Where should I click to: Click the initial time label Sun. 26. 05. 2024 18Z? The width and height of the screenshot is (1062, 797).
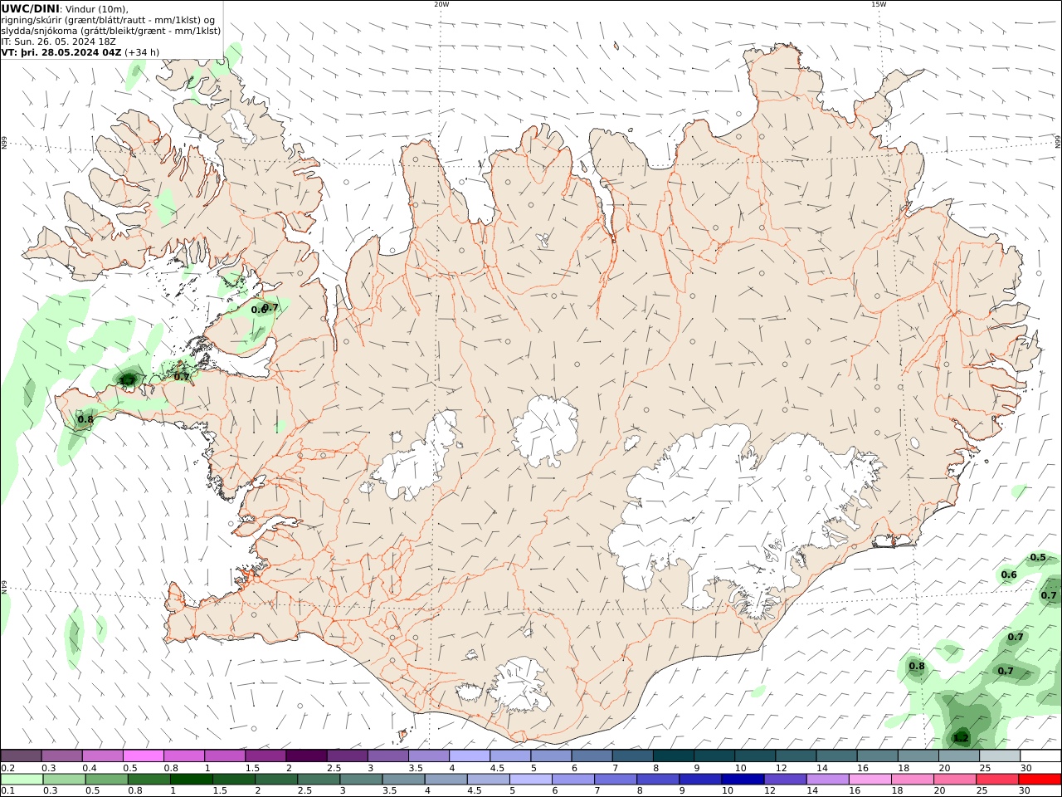click(60, 41)
